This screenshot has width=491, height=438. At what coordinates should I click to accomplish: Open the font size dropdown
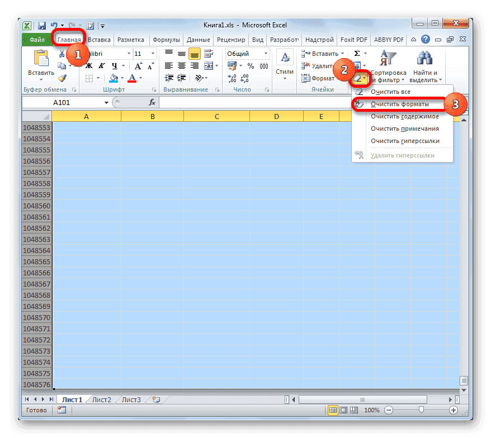click(x=152, y=54)
